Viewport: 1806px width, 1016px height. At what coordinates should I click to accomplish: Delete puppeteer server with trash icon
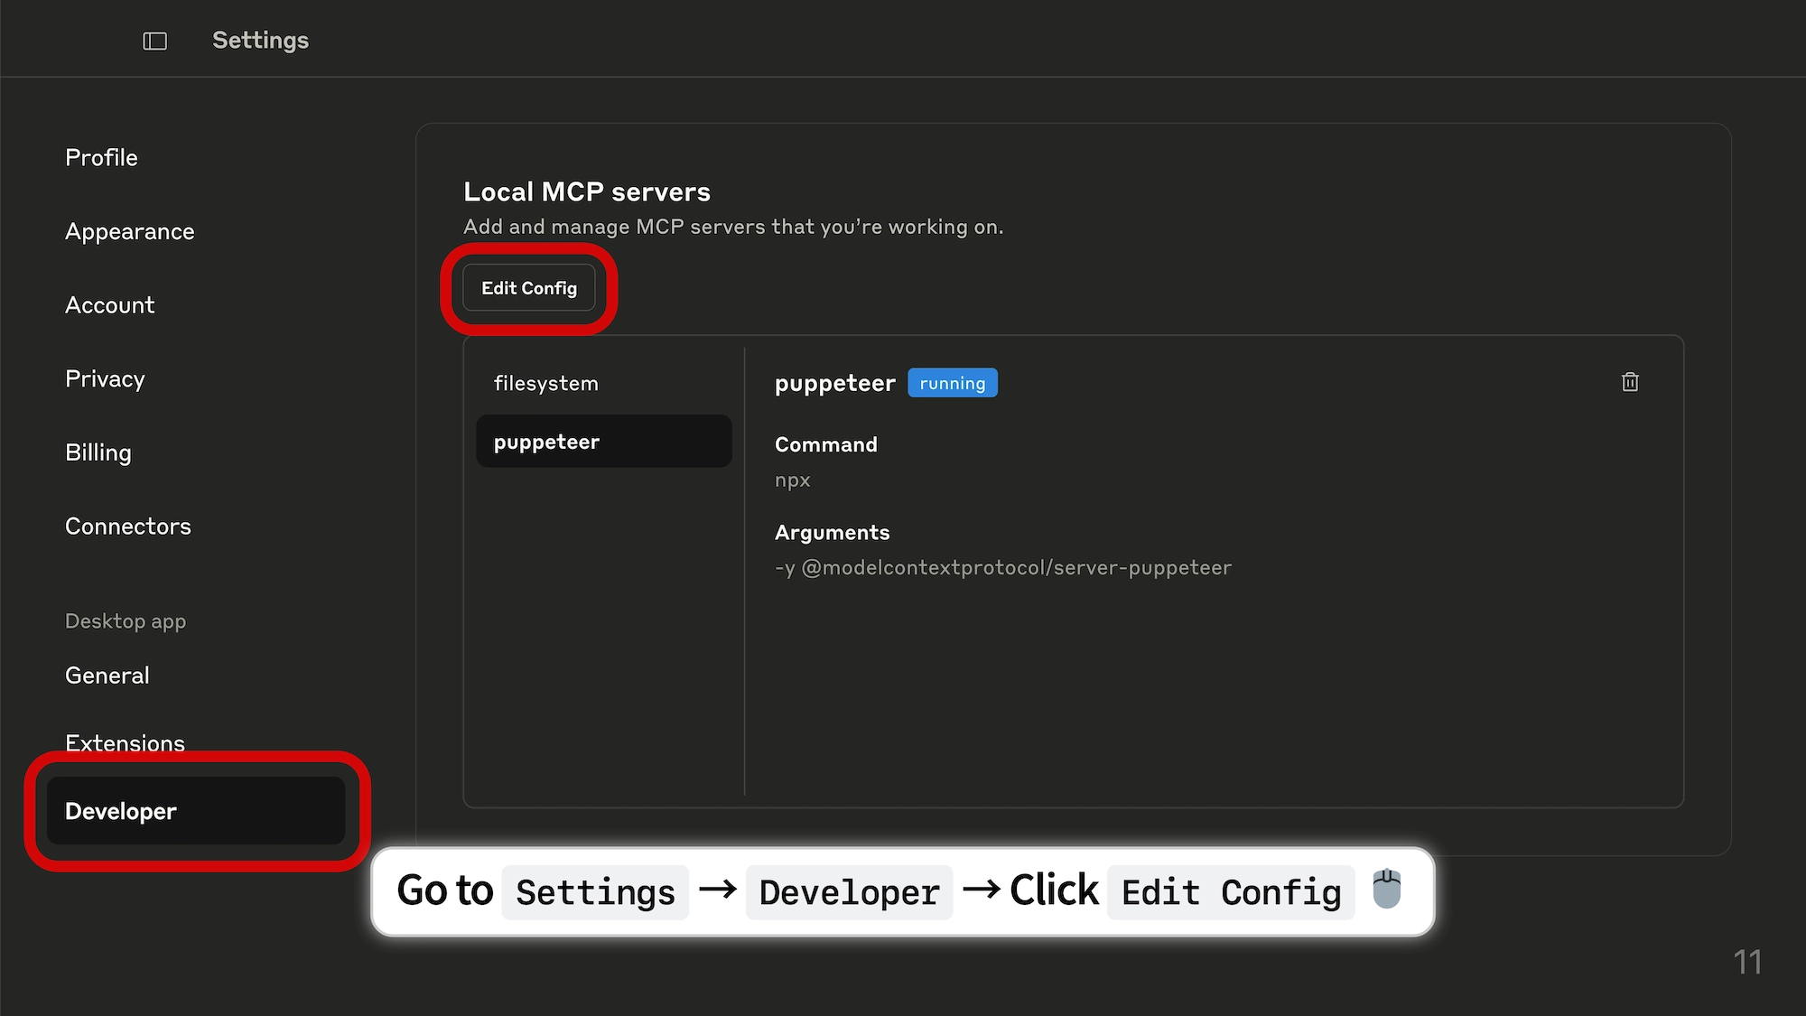click(1630, 382)
